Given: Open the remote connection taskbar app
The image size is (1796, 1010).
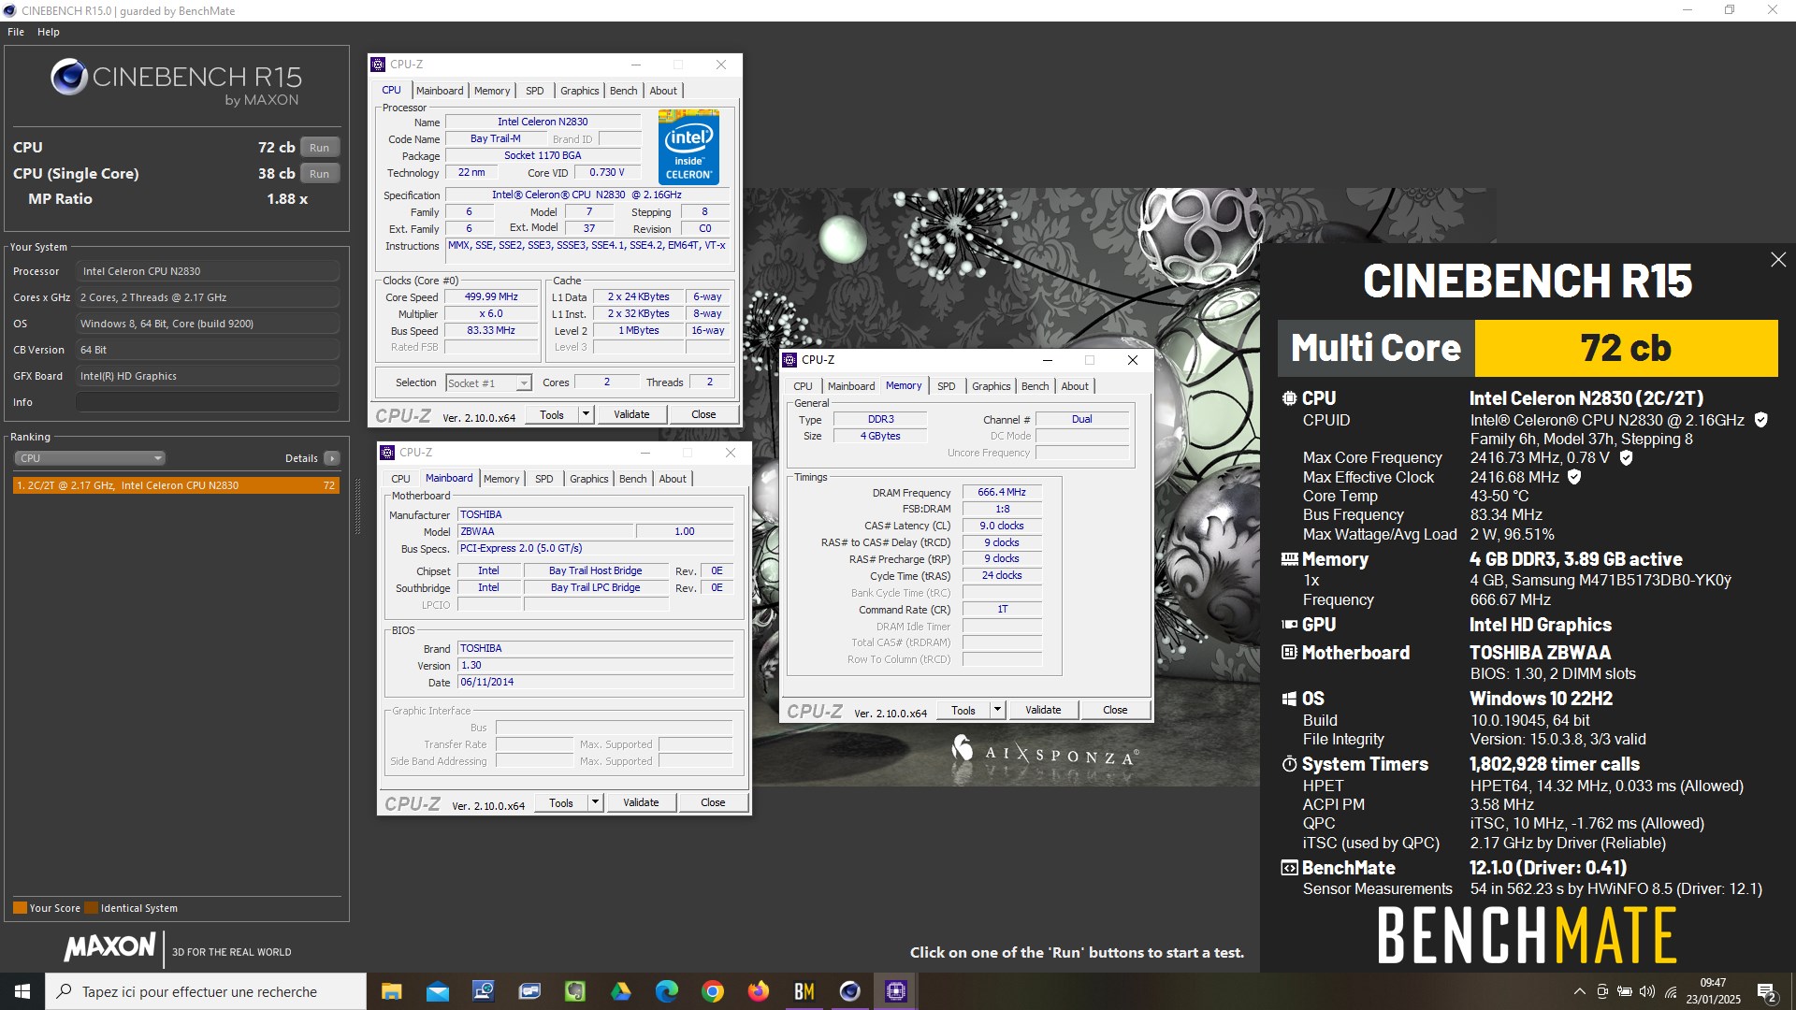Looking at the screenshot, I should tap(483, 991).
